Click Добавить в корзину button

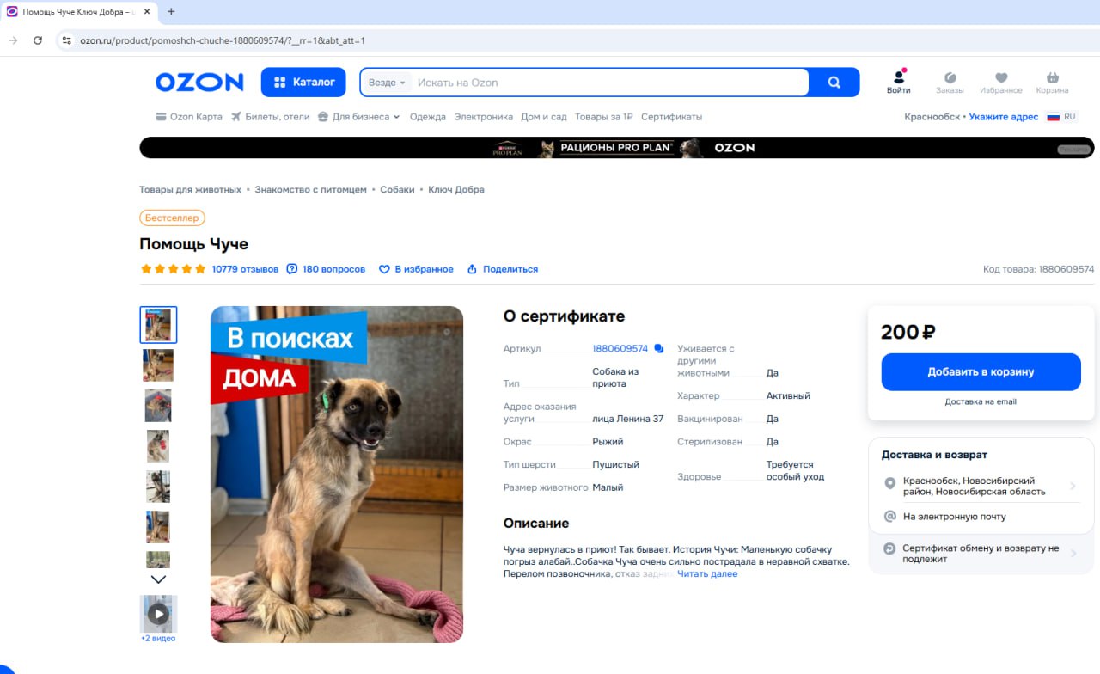click(x=981, y=372)
